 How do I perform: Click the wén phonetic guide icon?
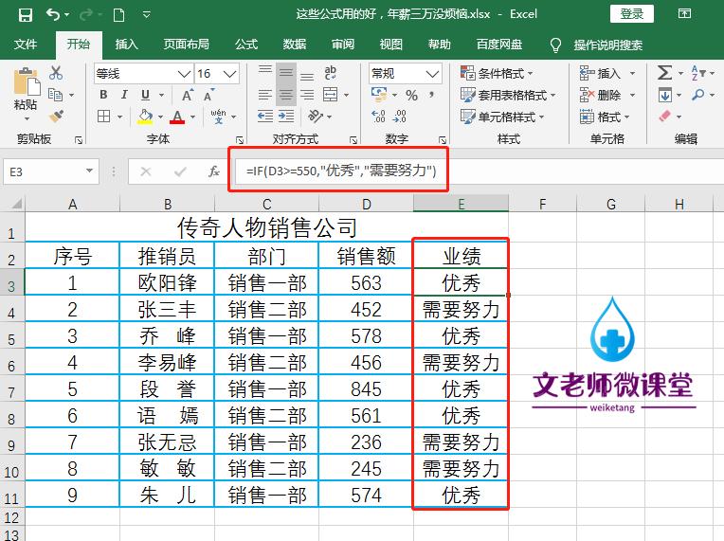point(218,116)
